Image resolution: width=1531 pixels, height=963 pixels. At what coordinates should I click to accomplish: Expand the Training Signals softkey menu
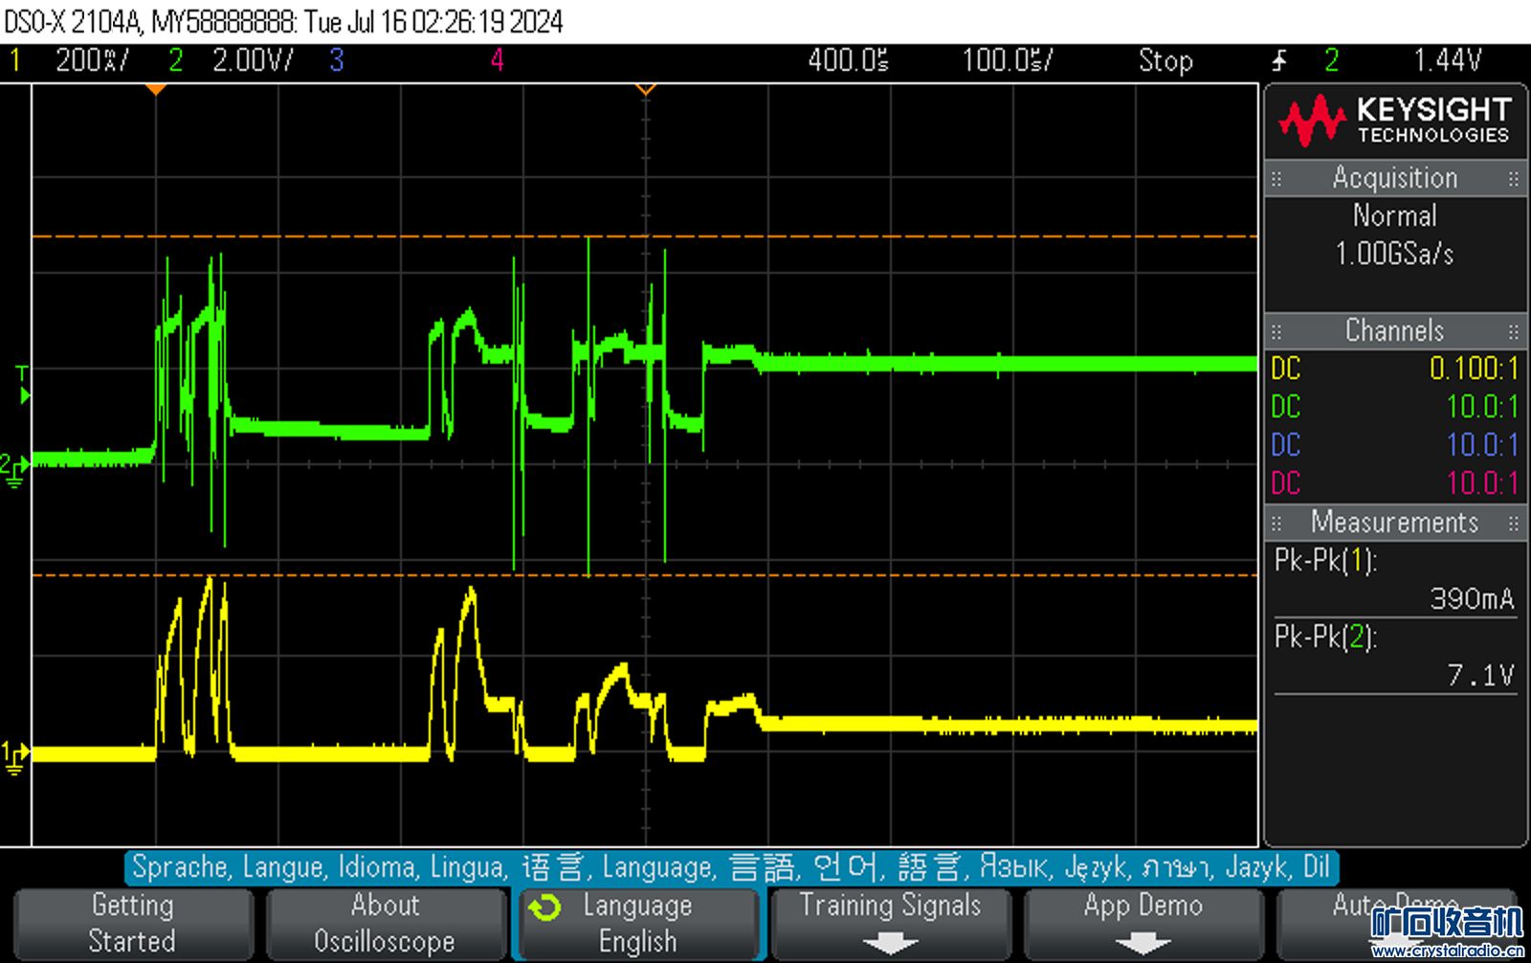[890, 923]
